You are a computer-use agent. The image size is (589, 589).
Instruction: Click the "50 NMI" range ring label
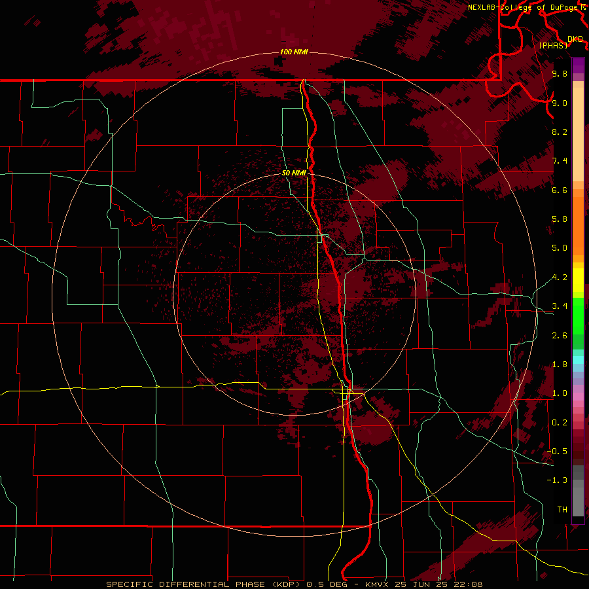click(x=294, y=173)
